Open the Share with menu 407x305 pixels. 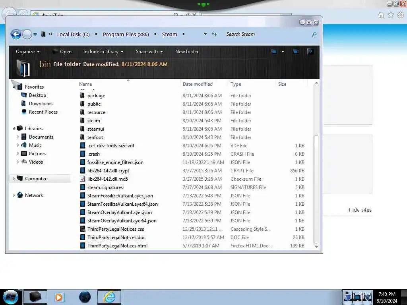149,52
